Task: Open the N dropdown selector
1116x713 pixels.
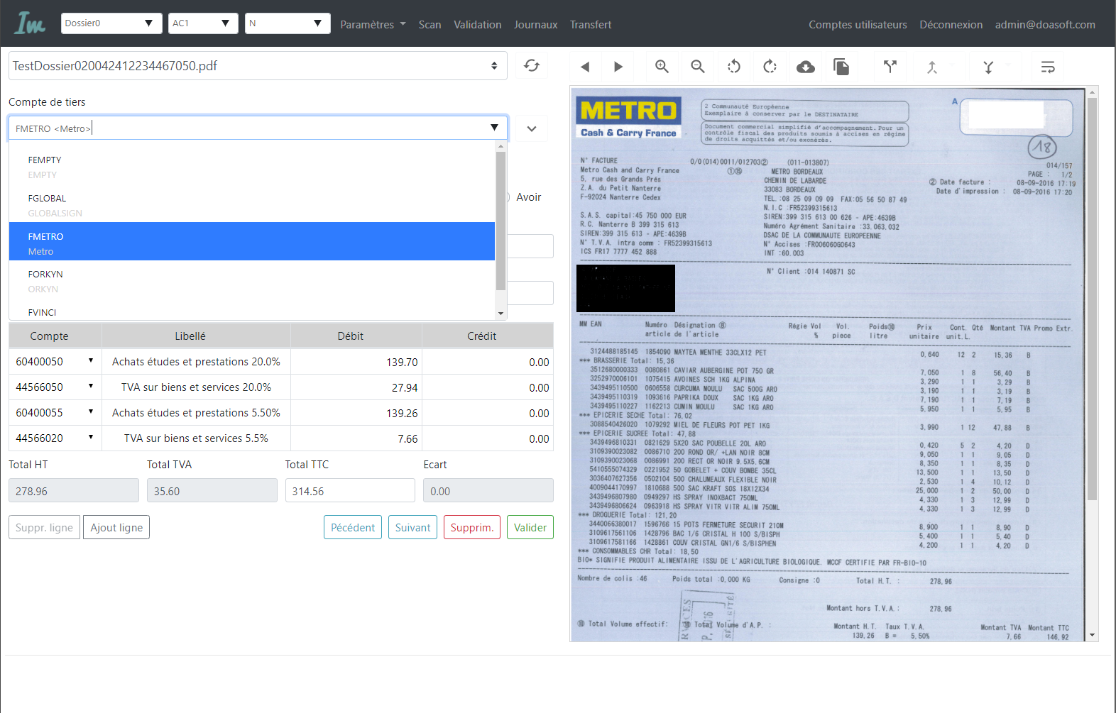Action: point(288,23)
